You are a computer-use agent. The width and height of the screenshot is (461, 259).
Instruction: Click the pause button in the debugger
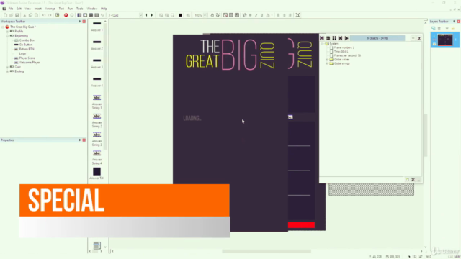click(x=334, y=38)
